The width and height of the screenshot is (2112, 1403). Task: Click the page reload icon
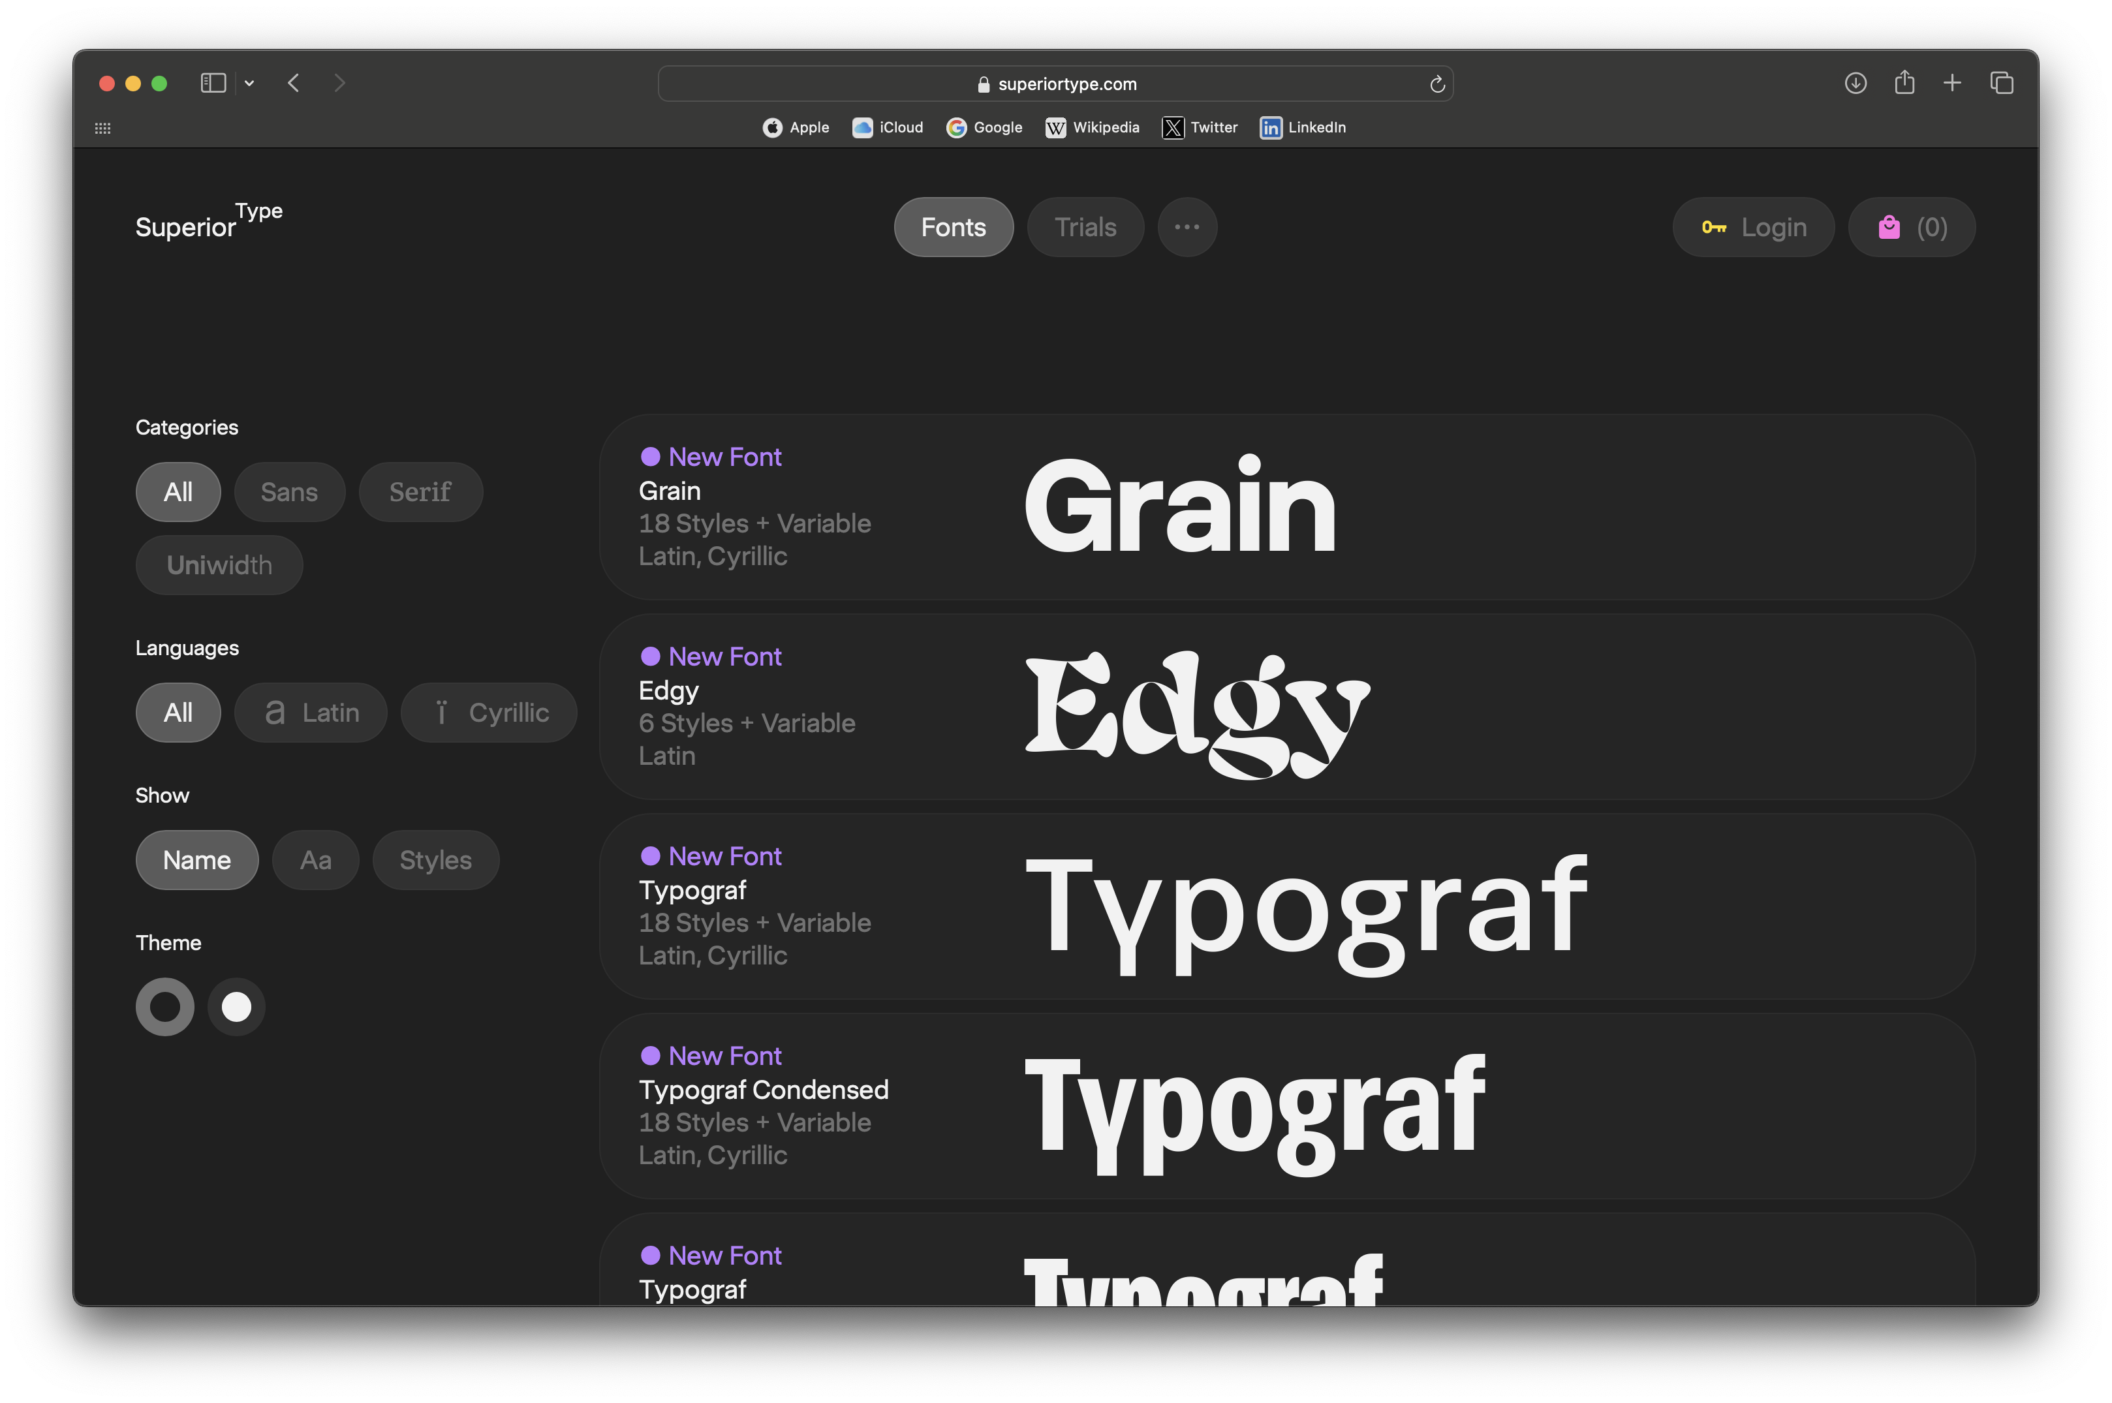click(1437, 84)
